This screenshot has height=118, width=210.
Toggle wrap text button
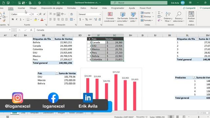(x=72, y=14)
